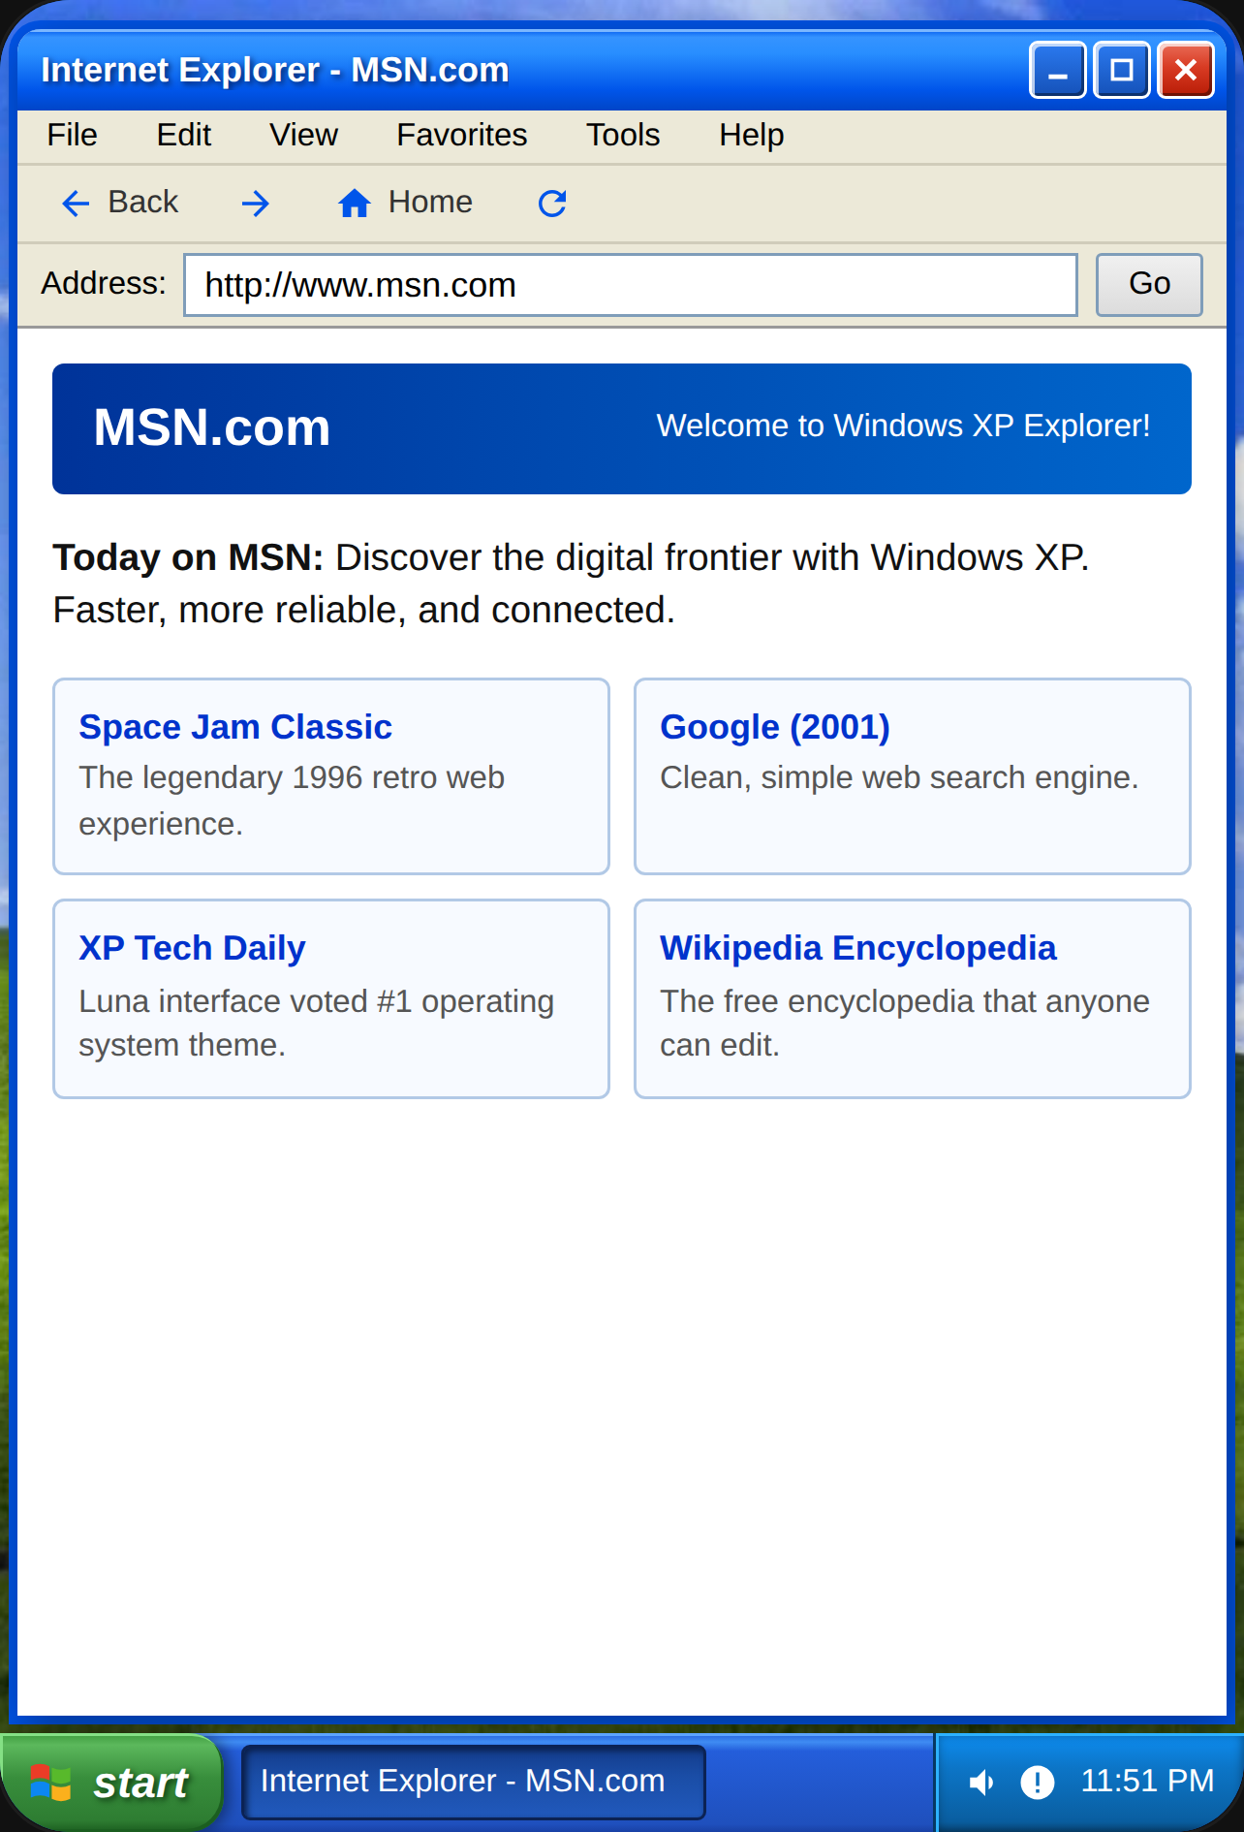1244x1832 pixels.
Task: Click the Home house icon
Action: [x=355, y=204]
